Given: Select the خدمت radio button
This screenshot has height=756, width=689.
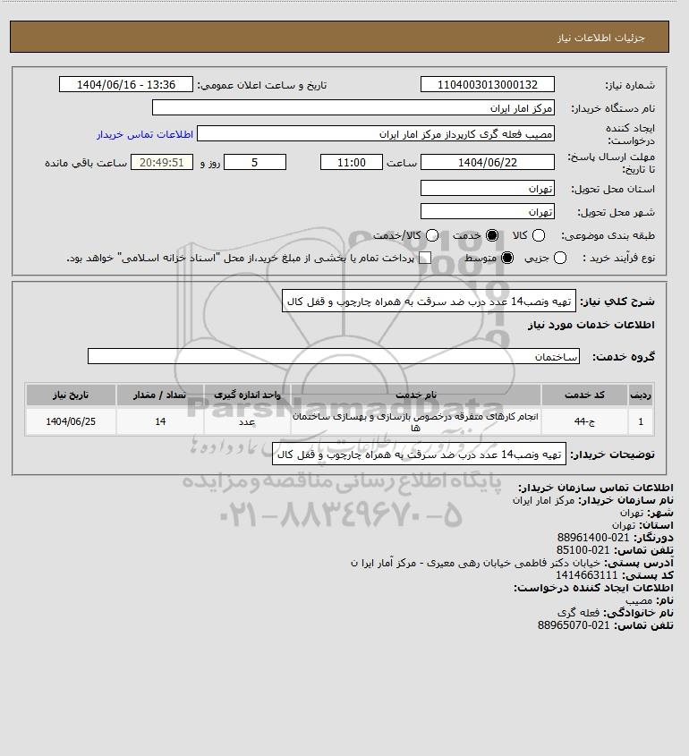Looking at the screenshot, I should click(x=492, y=235).
